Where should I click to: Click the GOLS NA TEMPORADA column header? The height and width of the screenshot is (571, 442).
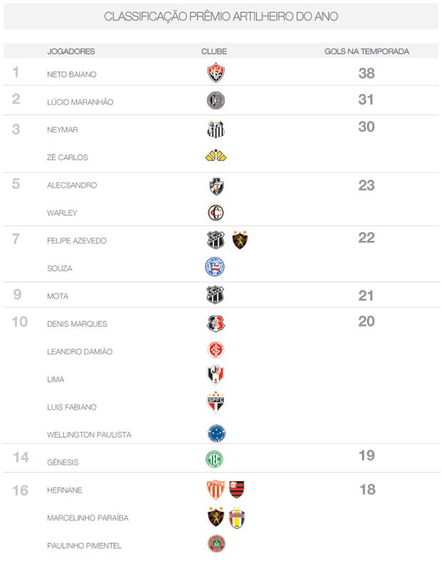tap(366, 51)
